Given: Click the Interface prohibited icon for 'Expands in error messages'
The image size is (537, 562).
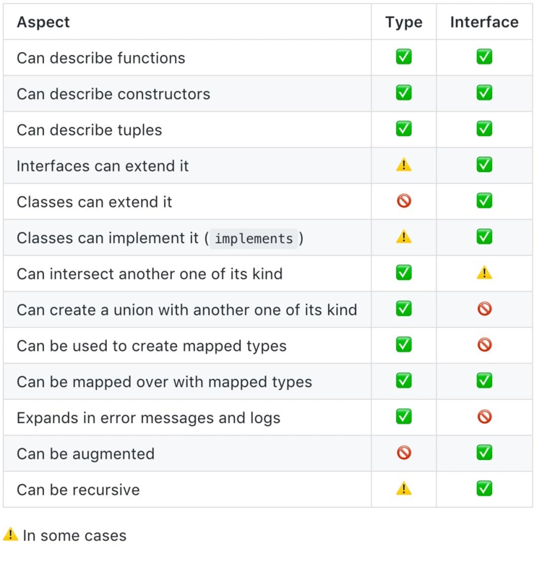Looking at the screenshot, I should [485, 417].
